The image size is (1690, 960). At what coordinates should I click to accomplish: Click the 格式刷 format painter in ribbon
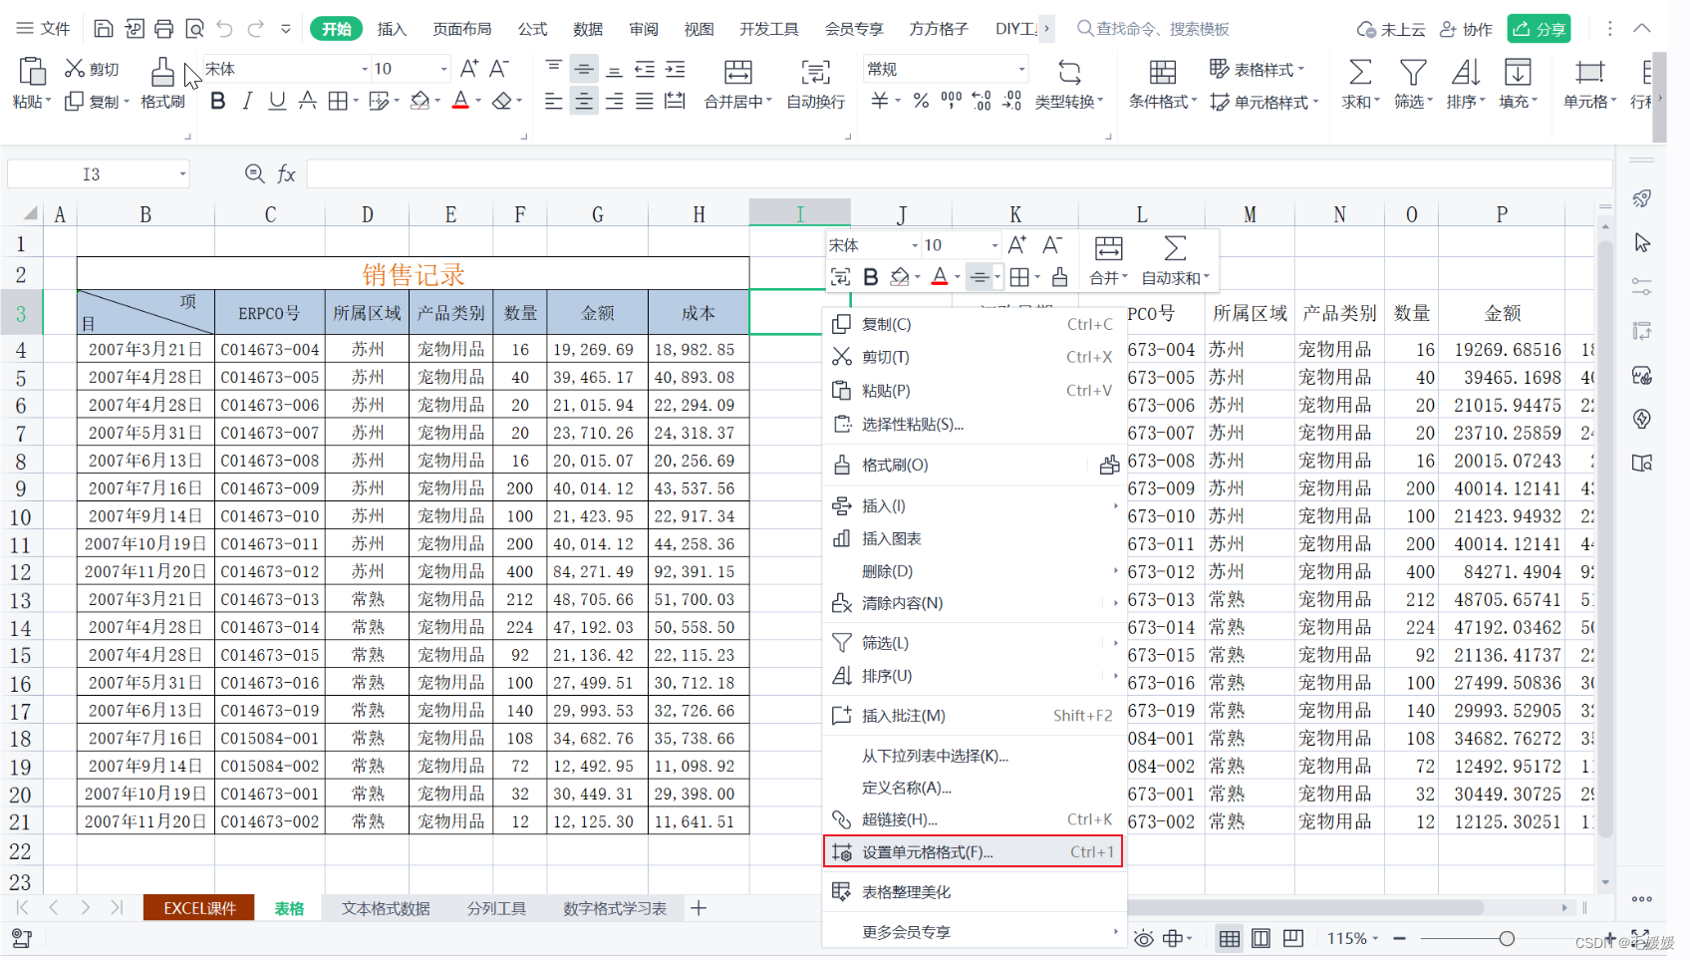pos(162,83)
